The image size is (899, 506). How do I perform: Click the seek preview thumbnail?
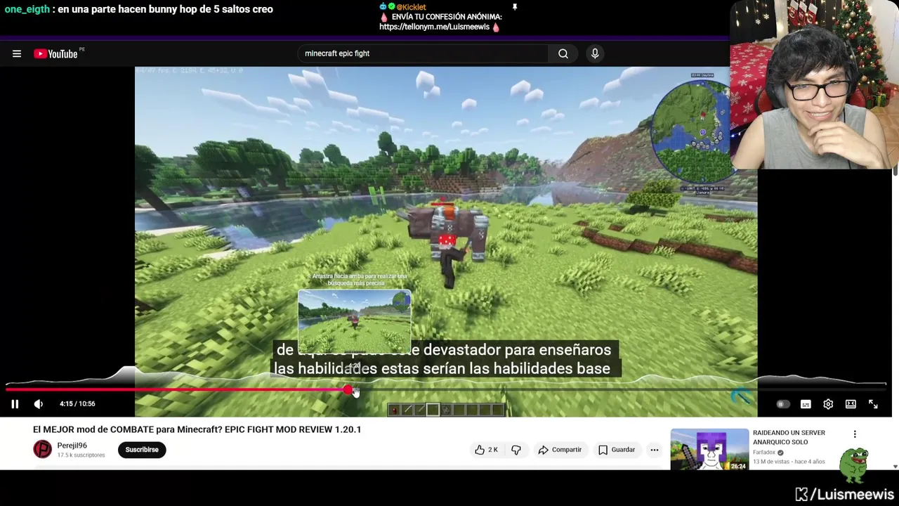[355, 321]
